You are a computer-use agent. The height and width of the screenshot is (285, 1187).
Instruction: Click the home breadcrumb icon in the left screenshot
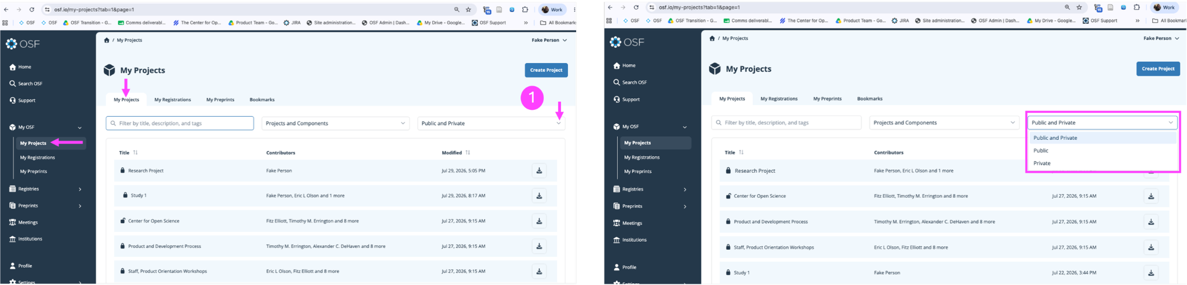(107, 40)
